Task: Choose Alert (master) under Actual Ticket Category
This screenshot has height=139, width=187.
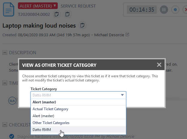Action: coord(43,116)
